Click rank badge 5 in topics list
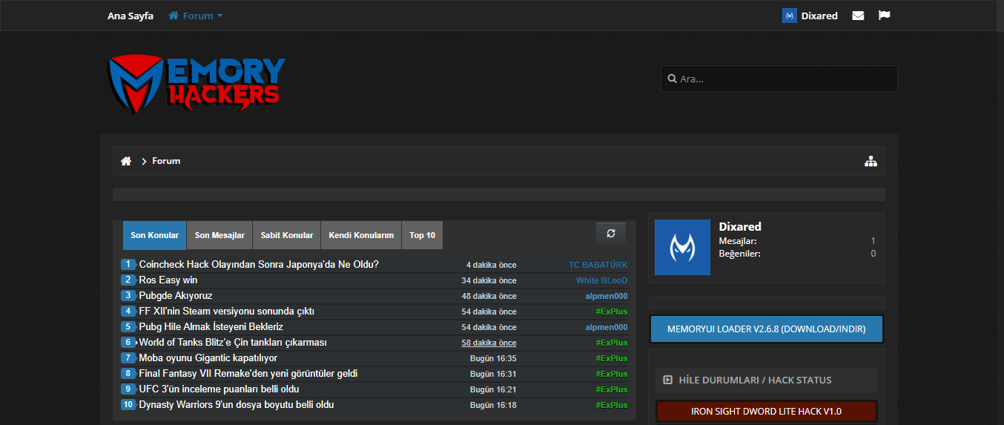 tap(128, 327)
